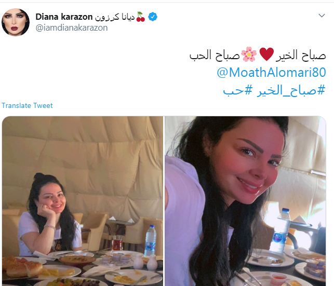Click Translate Tweet
The image size is (334, 286).
[27, 105]
